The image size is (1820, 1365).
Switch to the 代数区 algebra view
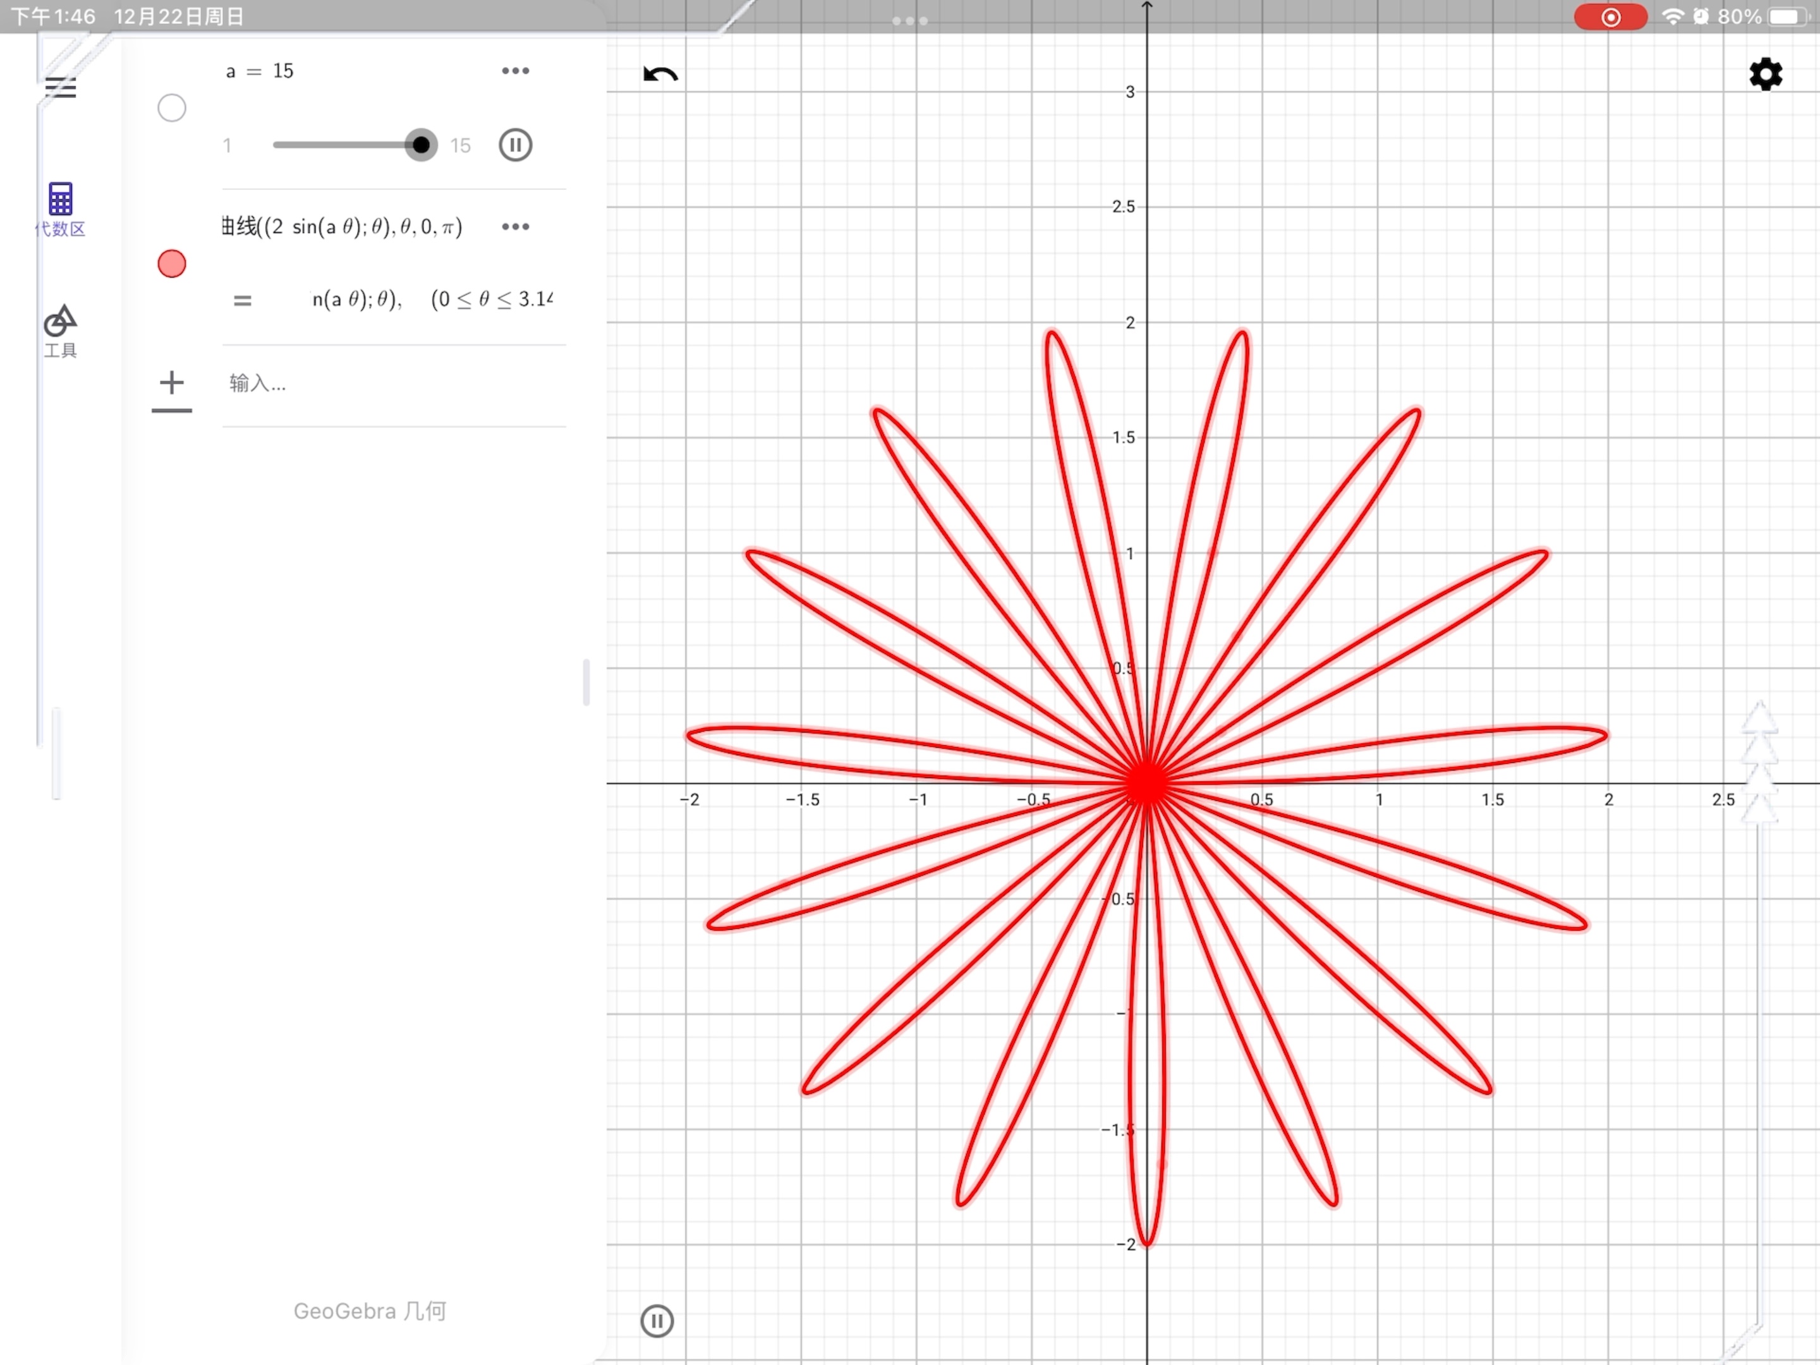click(60, 210)
